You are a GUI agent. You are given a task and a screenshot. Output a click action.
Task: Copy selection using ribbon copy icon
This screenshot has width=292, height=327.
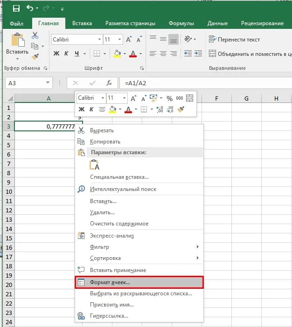tap(35, 46)
